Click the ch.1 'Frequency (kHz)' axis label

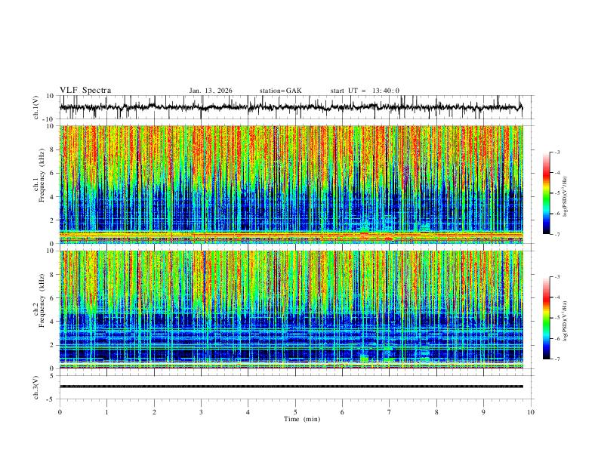tap(42, 175)
